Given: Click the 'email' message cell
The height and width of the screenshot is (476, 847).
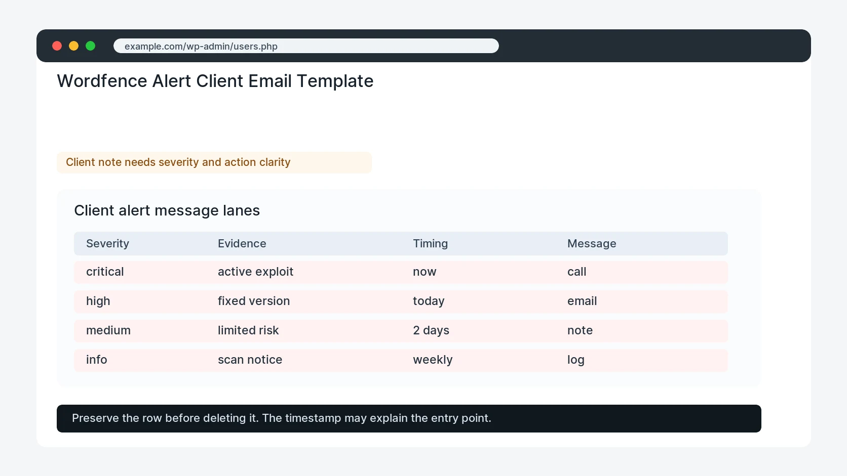Looking at the screenshot, I should click(x=582, y=301).
